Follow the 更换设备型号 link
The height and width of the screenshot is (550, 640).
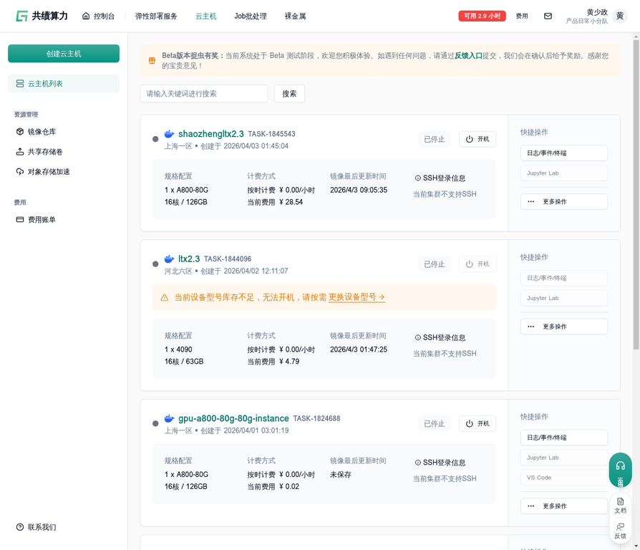pos(357,297)
